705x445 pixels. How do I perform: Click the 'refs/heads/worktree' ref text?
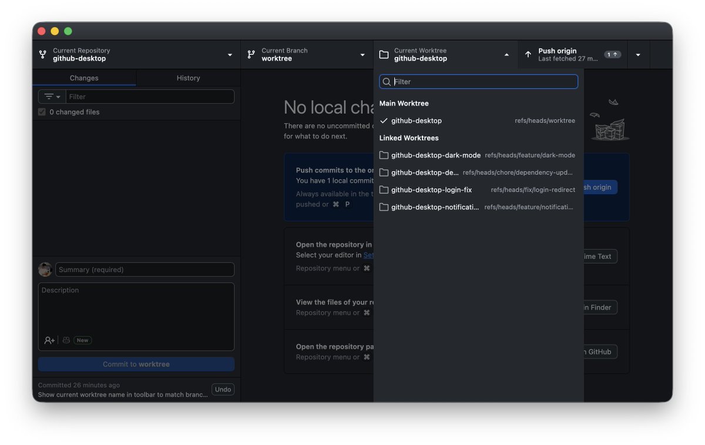545,121
